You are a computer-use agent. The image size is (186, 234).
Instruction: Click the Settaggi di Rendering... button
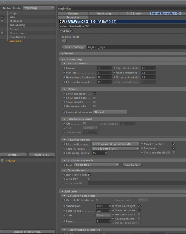pos(27,231)
